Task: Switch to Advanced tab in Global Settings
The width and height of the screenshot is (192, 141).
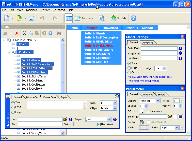Action: (x=148, y=43)
